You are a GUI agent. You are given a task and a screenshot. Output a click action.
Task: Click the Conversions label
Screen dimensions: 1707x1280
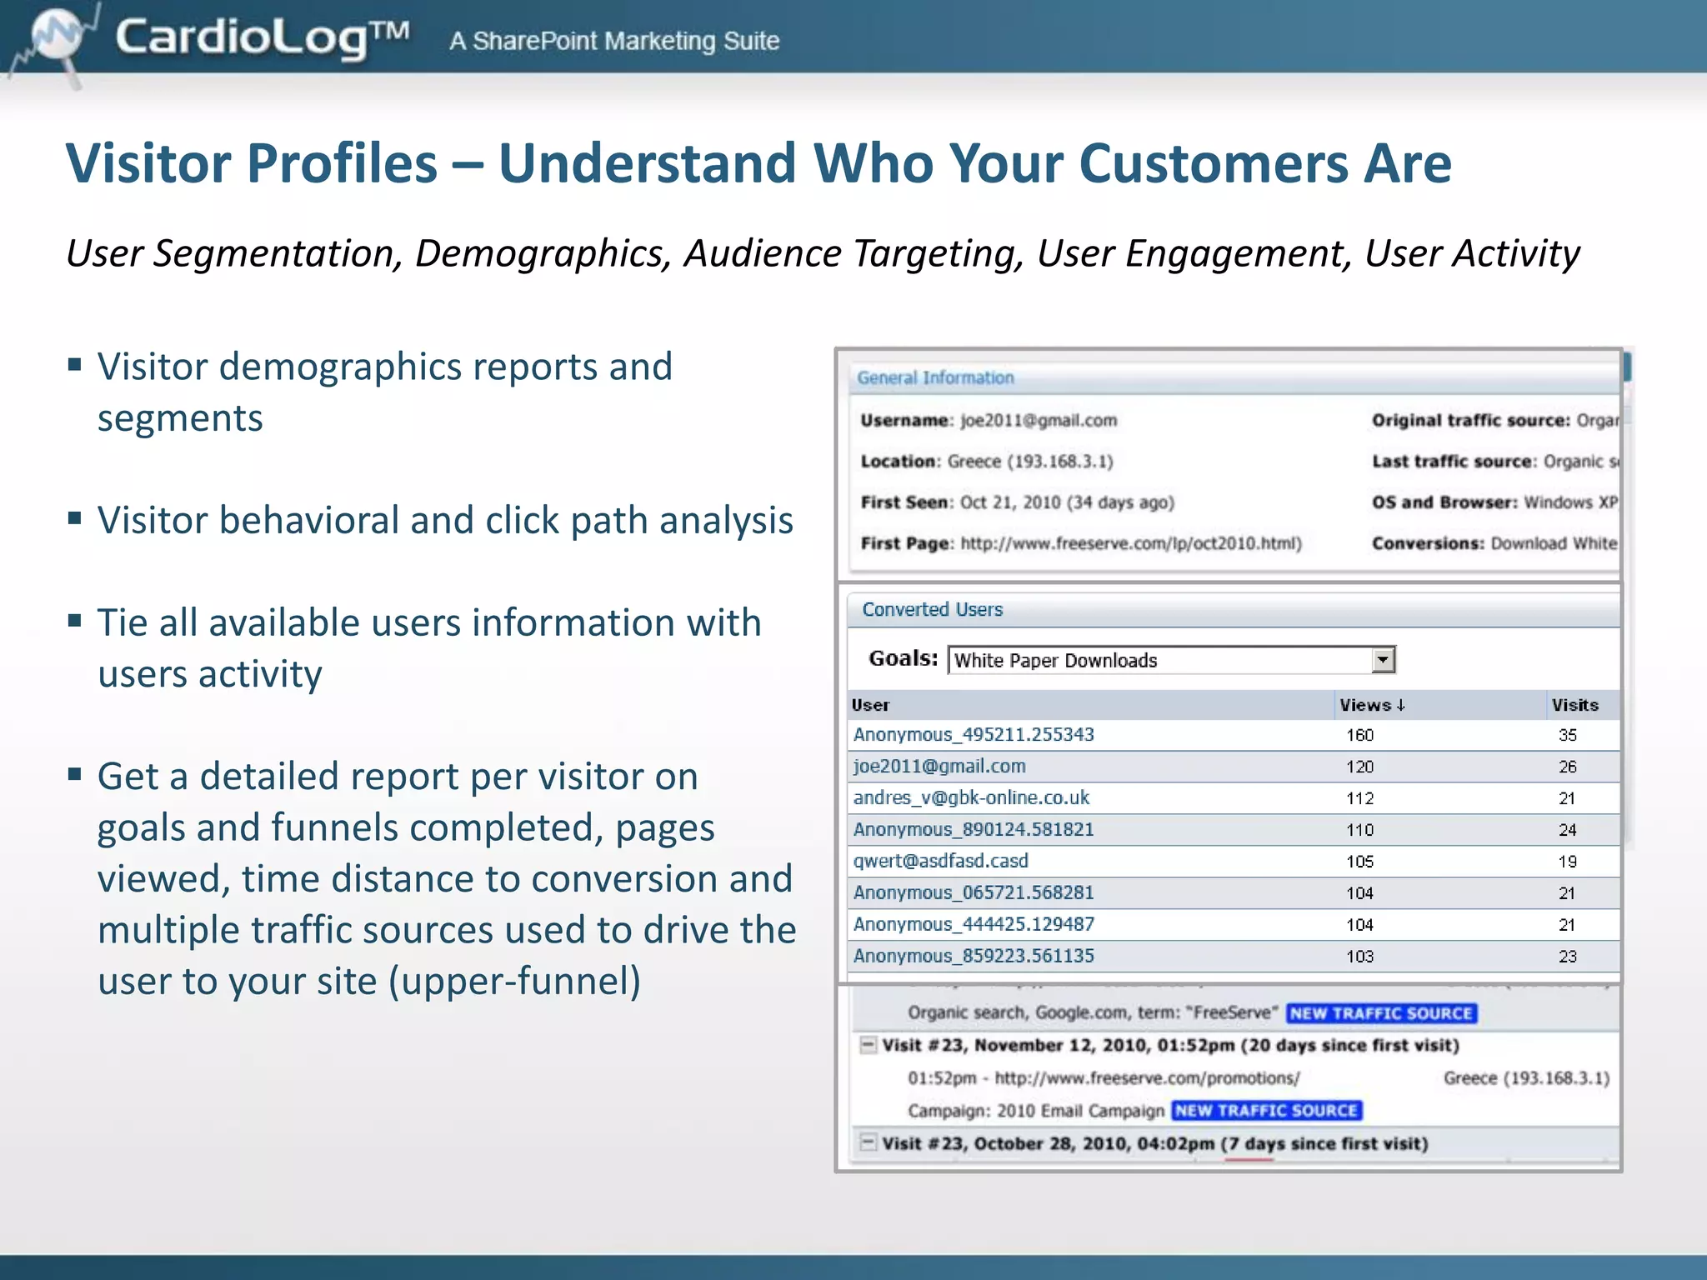1429,543
